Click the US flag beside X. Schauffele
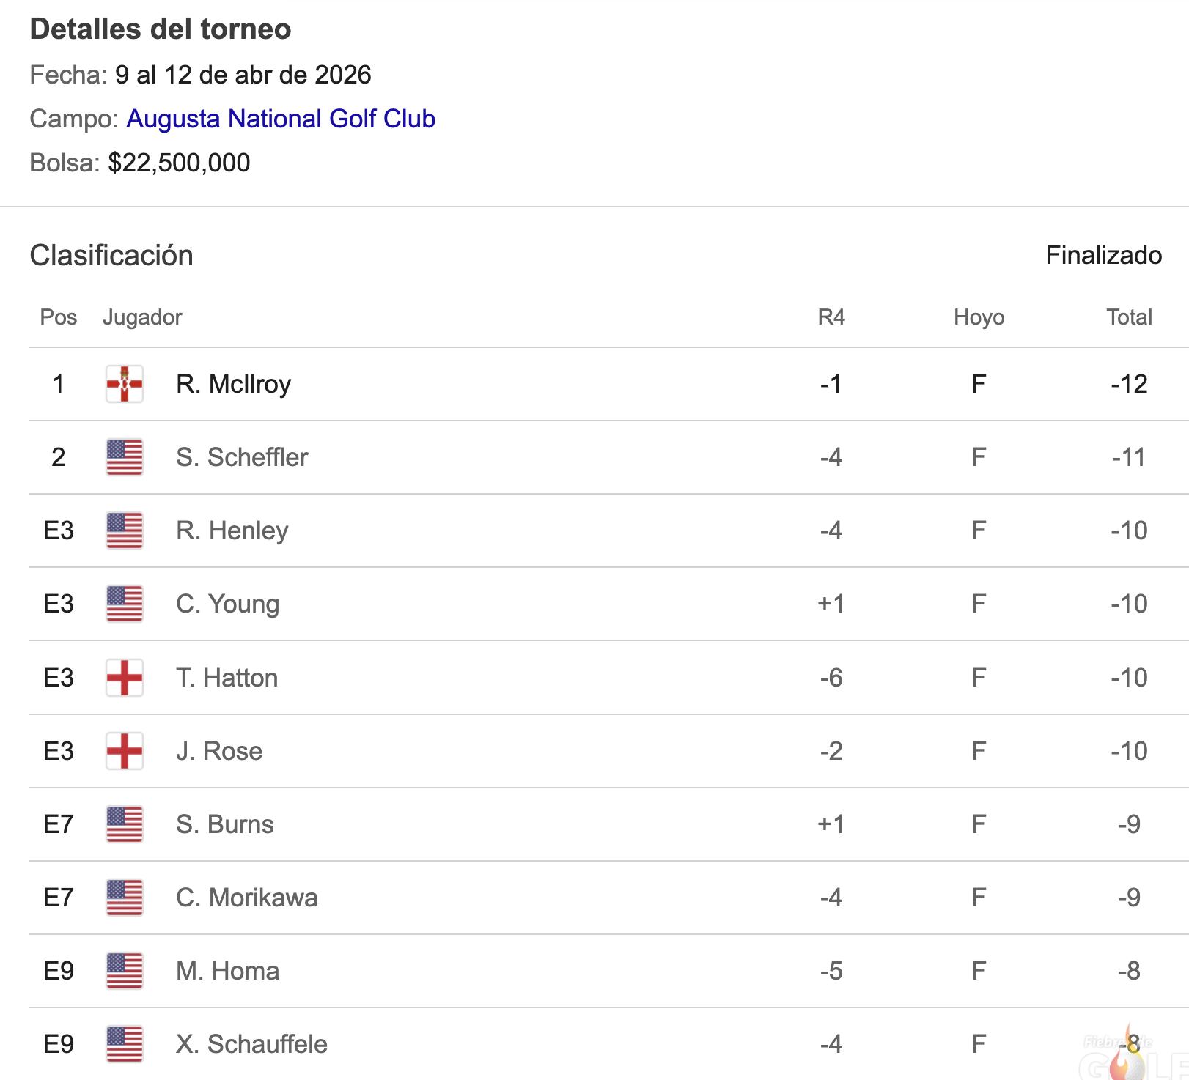This screenshot has width=1189, height=1080. 125,1044
